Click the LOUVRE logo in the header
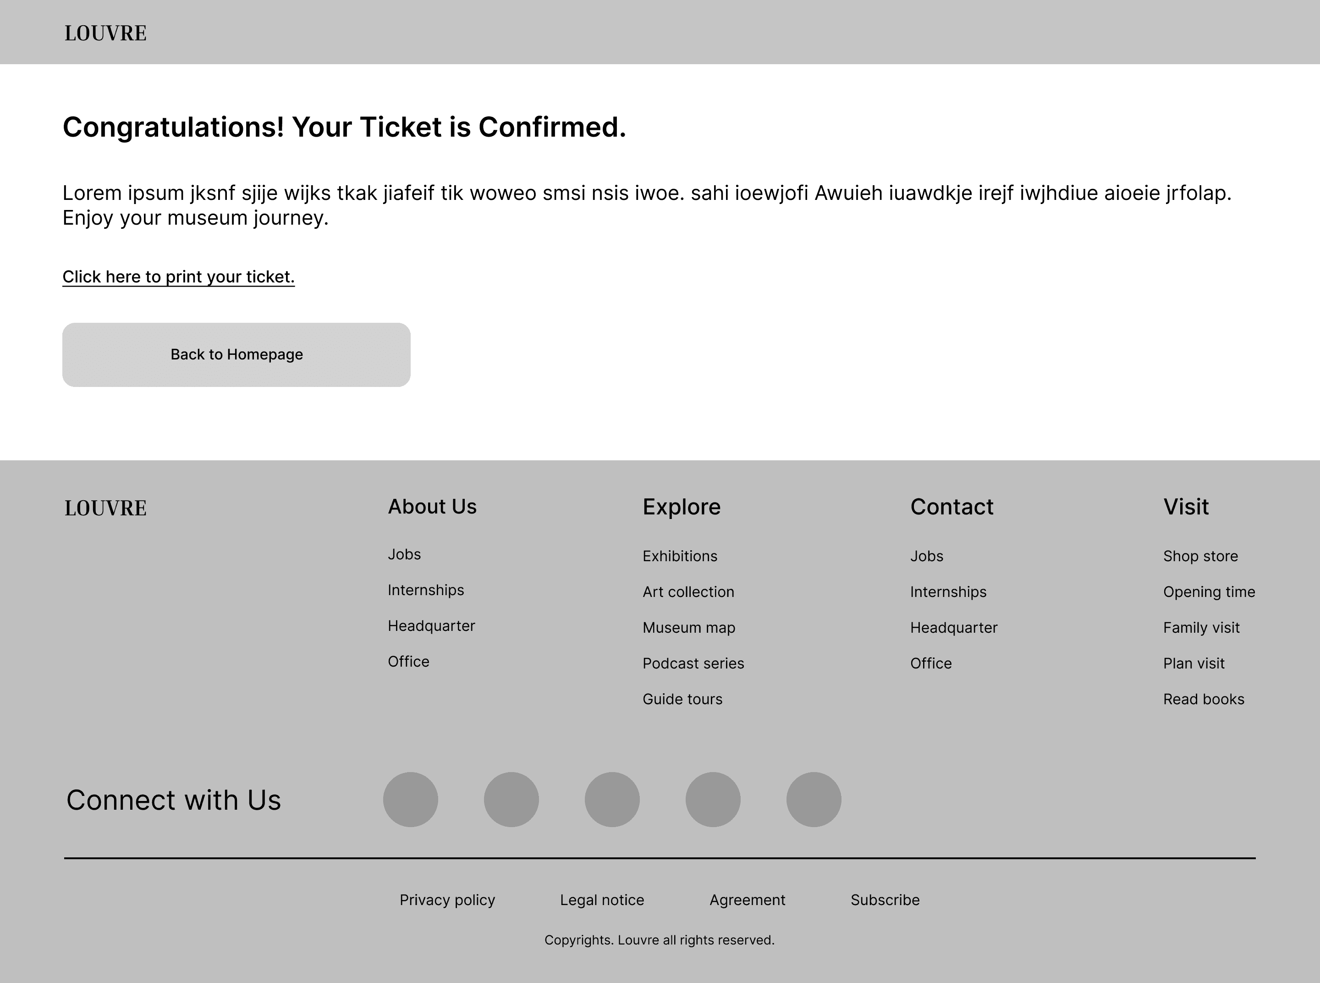Screen dimensions: 1320x983 pyautogui.click(x=105, y=33)
